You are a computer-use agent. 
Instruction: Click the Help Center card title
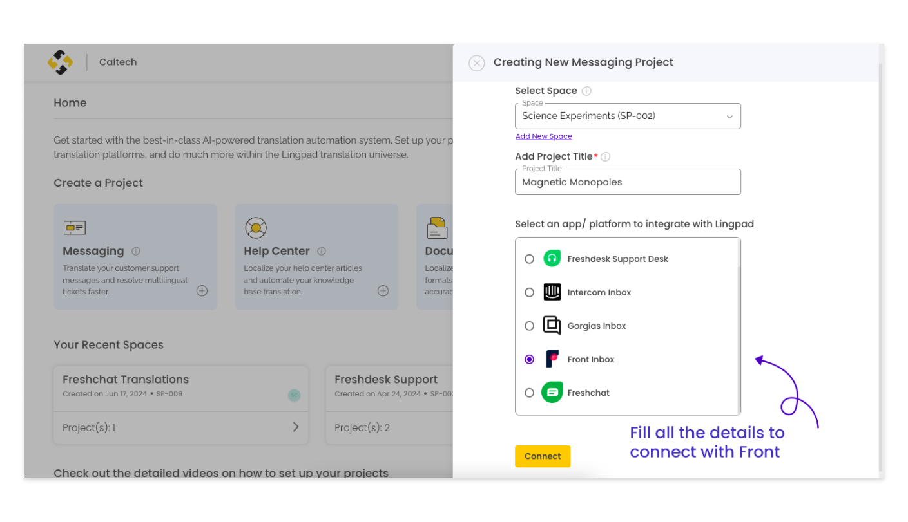276,251
